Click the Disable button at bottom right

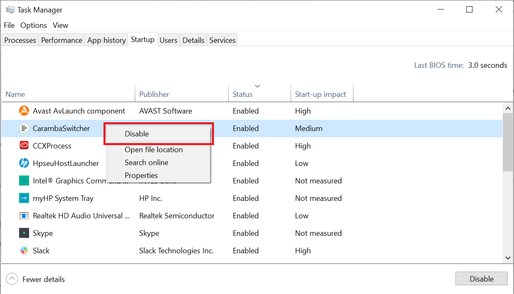point(481,278)
